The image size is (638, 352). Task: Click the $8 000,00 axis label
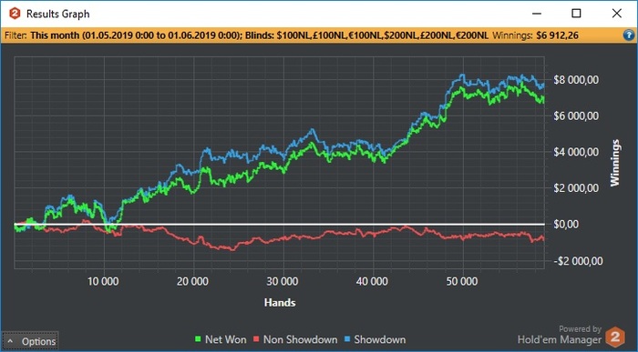(x=576, y=80)
